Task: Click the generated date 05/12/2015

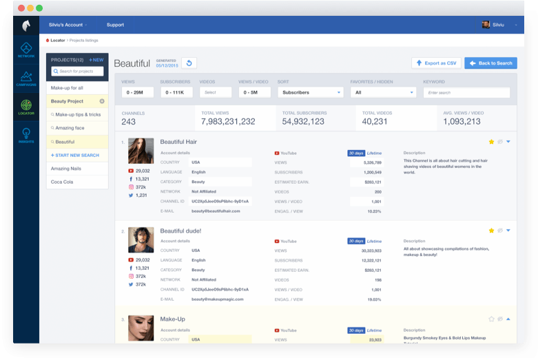Action: [x=167, y=65]
